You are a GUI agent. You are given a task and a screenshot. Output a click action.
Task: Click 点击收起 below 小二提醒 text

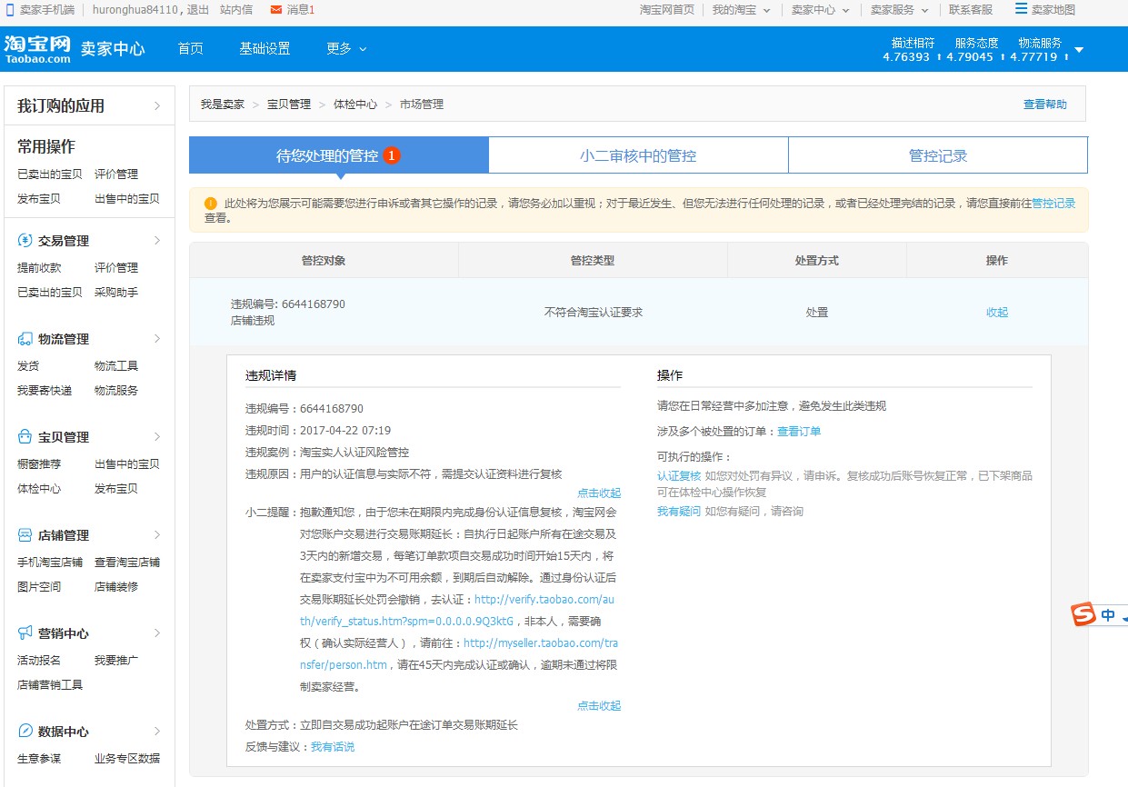coord(599,706)
